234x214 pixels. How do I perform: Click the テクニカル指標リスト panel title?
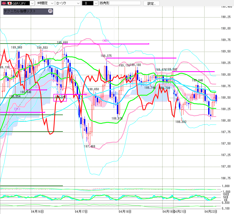coord(20,11)
